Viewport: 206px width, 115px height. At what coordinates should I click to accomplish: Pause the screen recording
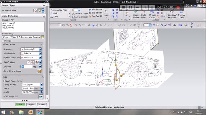pos(131,7)
